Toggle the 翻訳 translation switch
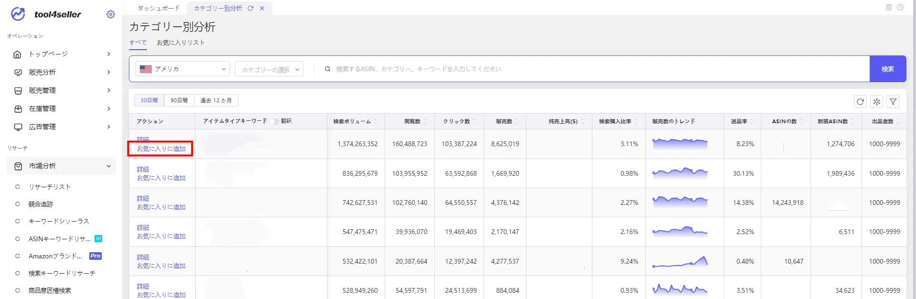The width and height of the screenshot is (916, 299). (274, 121)
